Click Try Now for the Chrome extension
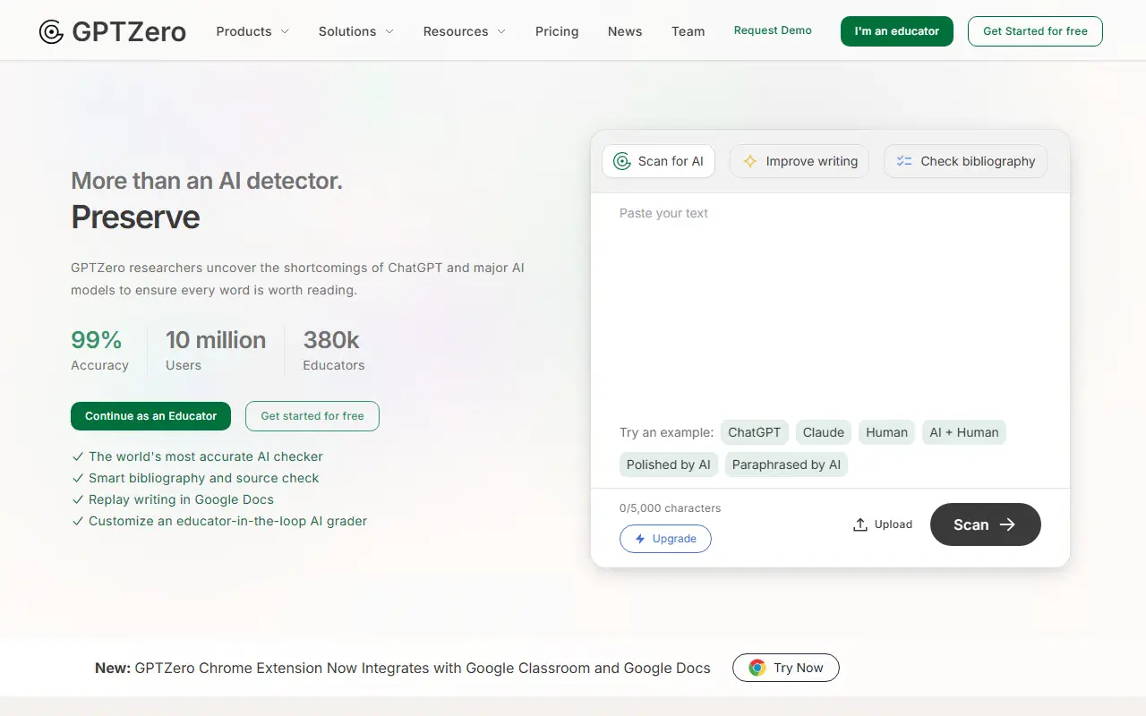 click(x=785, y=668)
